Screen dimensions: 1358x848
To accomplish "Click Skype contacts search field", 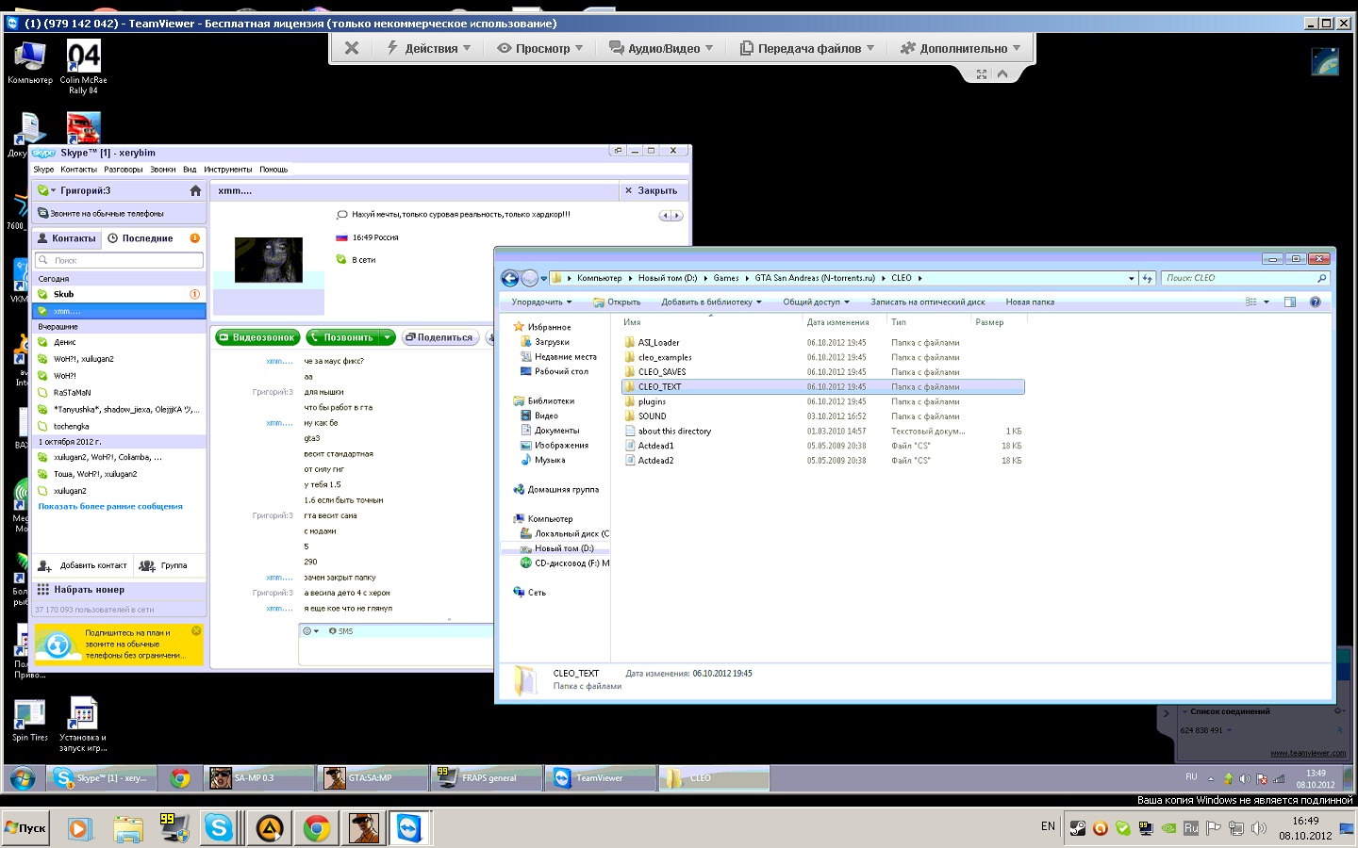I will point(119,260).
